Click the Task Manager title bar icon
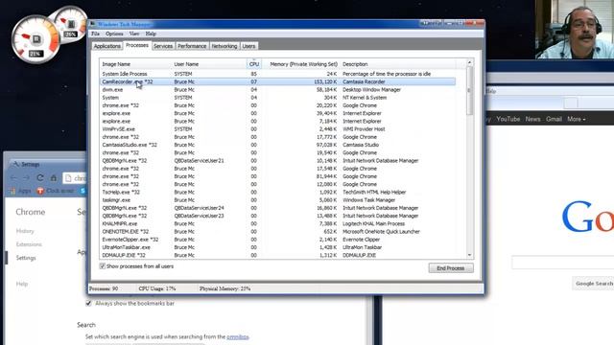This screenshot has width=614, height=345. pos(93,24)
